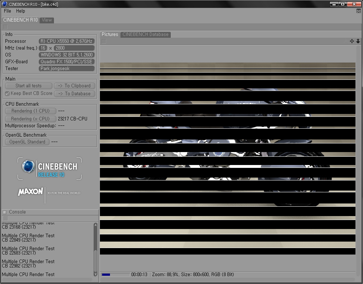Click the rendered bike picture

[x=228, y=159]
